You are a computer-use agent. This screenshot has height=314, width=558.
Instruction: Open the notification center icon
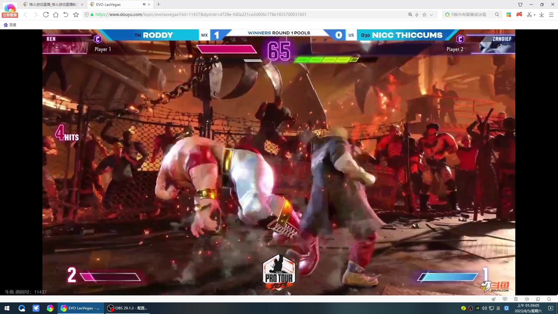[x=551, y=308]
